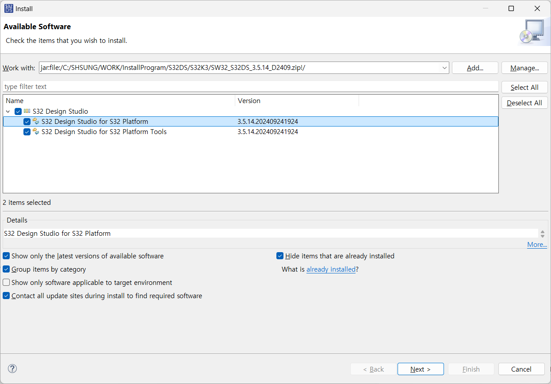Viewport: 551px width, 384px height.
Task: Click the feature icon beside S32 Design Studio for S32 Platform Tools
Action: (36, 131)
